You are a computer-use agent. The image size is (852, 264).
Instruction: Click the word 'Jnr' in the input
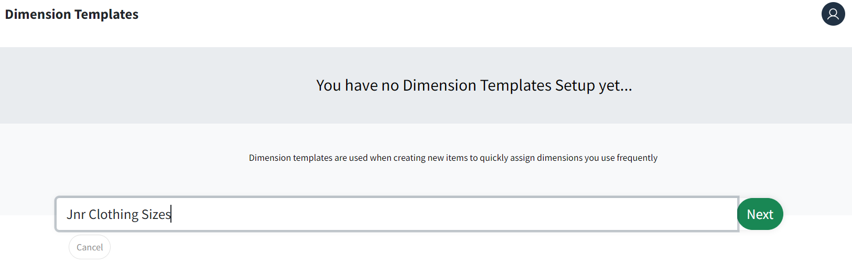point(76,214)
